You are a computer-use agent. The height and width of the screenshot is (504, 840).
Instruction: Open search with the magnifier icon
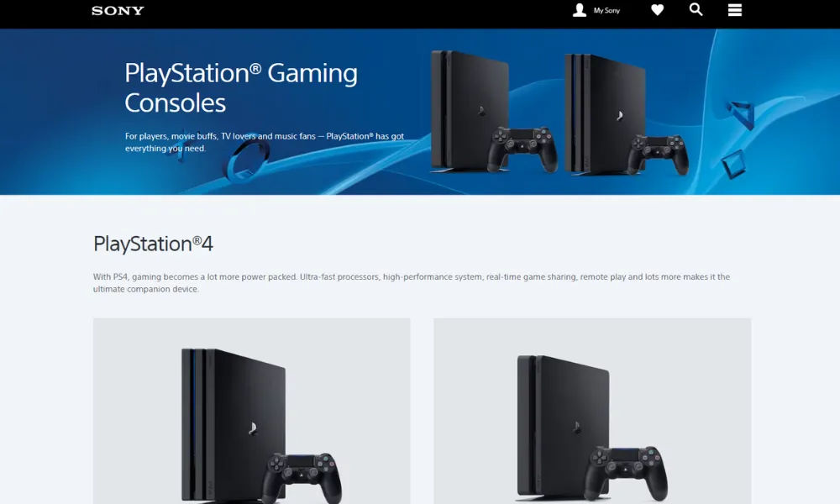tap(696, 9)
